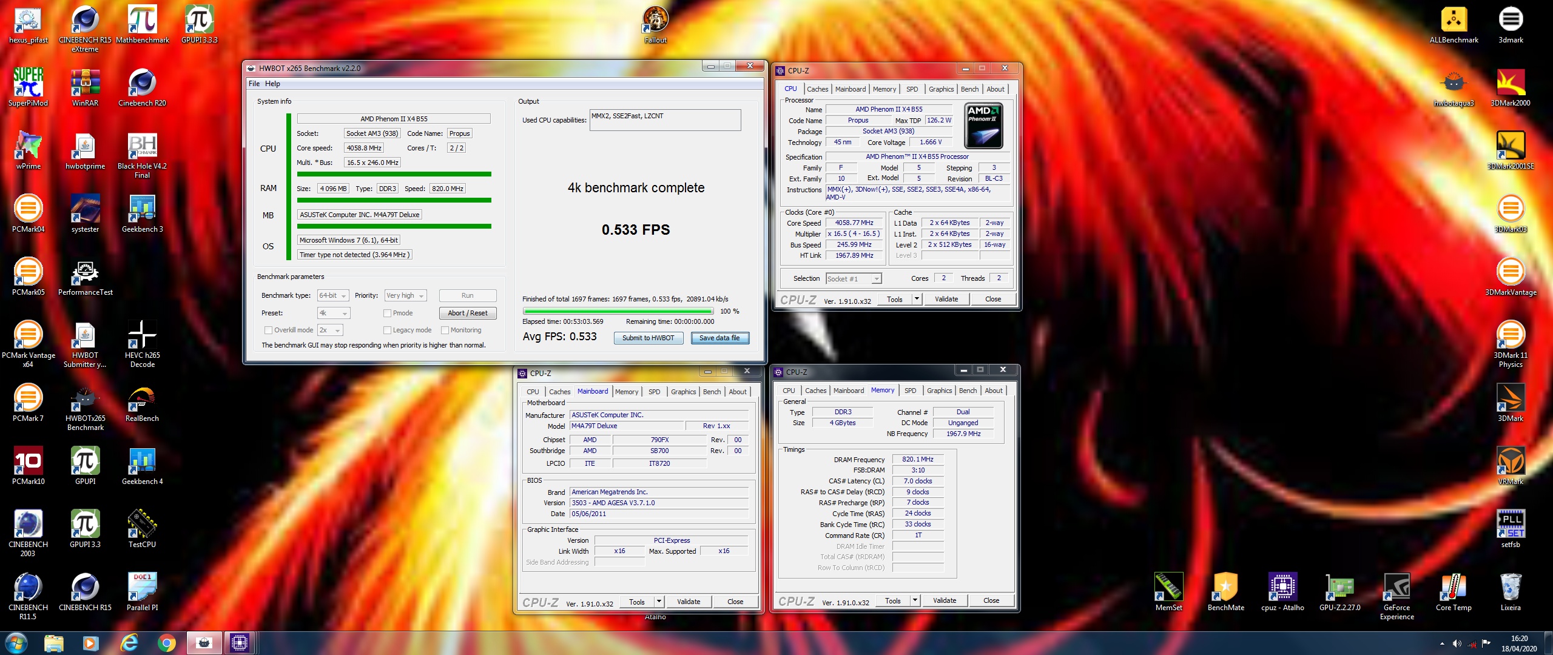Click the Used CPU capabilities text box
The height and width of the screenshot is (655, 1553).
click(x=665, y=120)
